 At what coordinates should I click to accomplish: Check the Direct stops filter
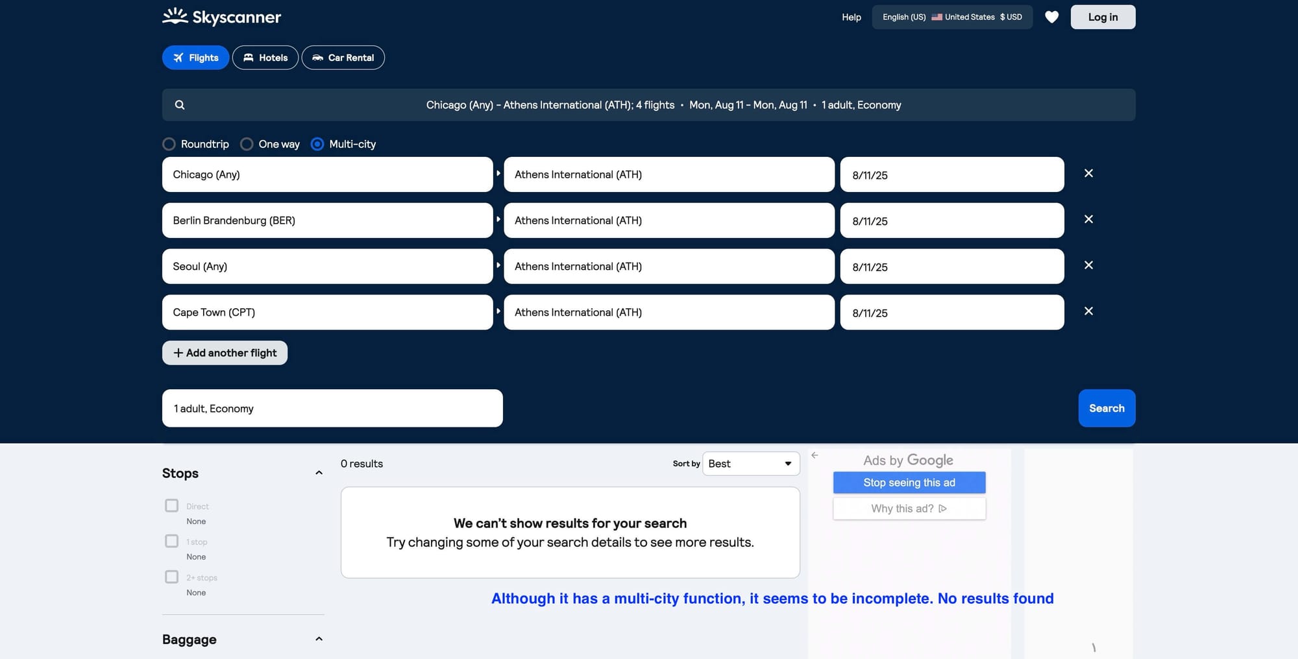[171, 505]
